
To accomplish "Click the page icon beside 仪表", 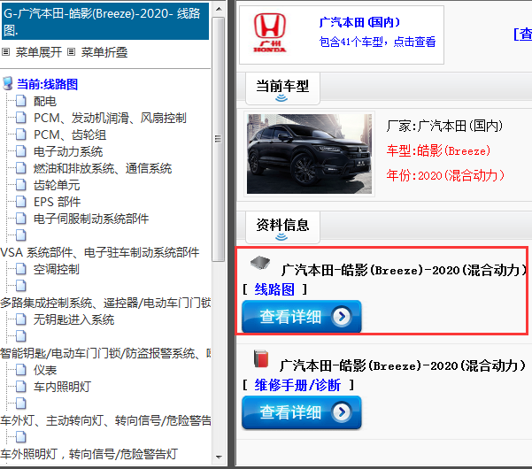I will 21,370.
